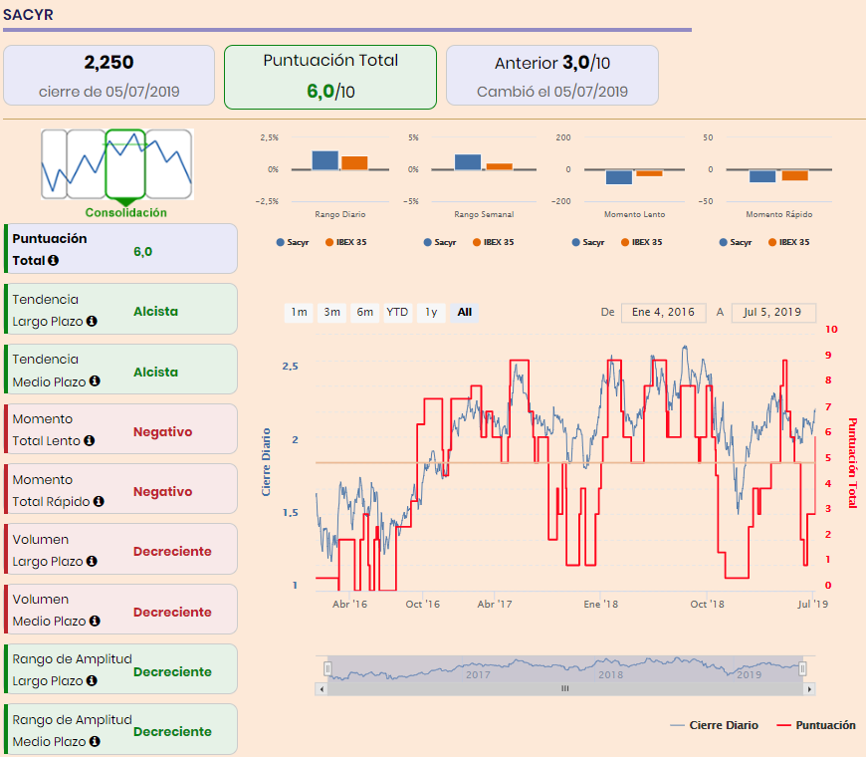Click the vertical Puntuación Total axis title
The image size is (866, 757).
coord(852,462)
